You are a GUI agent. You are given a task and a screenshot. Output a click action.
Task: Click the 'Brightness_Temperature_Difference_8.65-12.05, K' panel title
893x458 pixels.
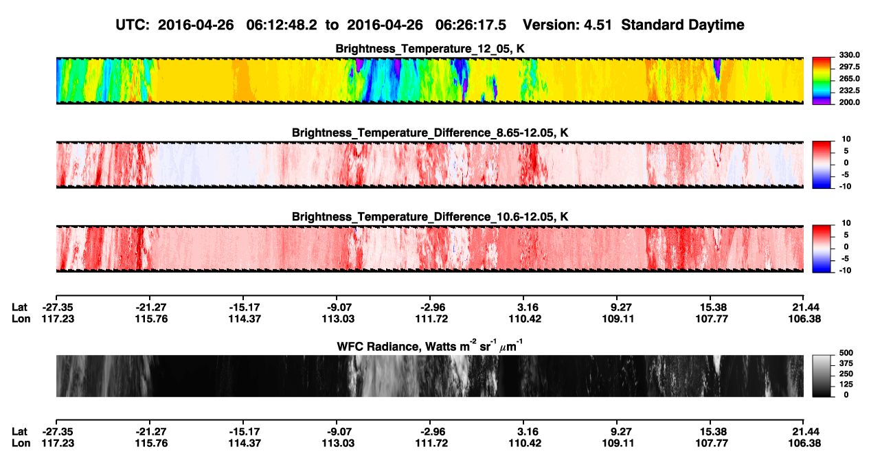[x=430, y=132]
